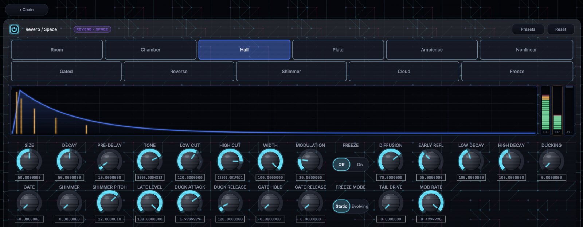Switch to Reverse reverb mode
583x227 pixels.
[179, 72]
